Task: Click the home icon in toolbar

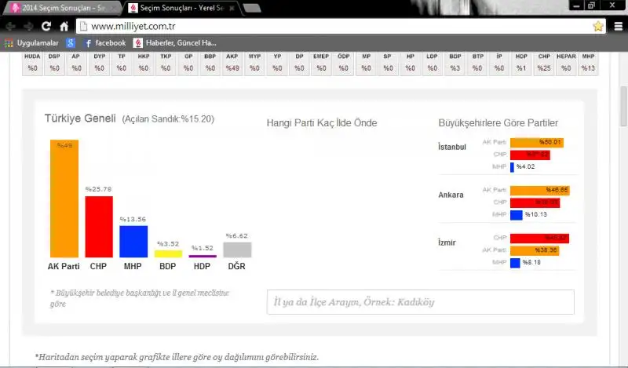Action: (64, 26)
